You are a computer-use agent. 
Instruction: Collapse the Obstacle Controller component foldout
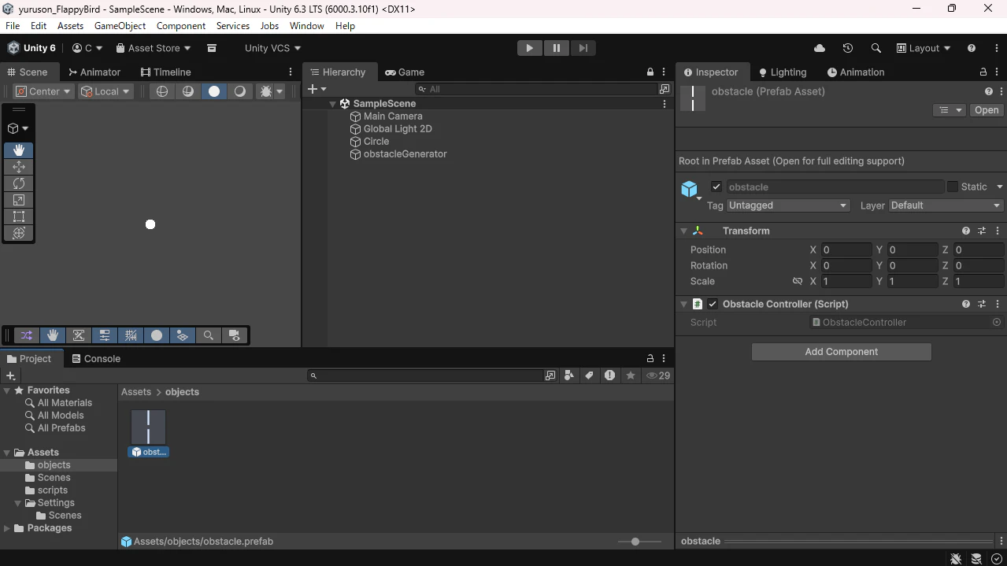683,304
